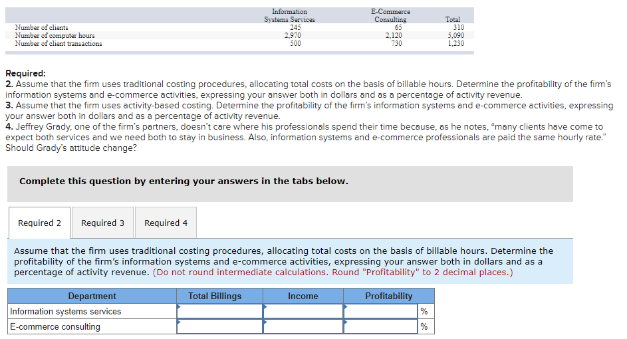Viewport: 627px width, 339px height.
Task: Click the 'Required:' heading text
Action: point(25,73)
